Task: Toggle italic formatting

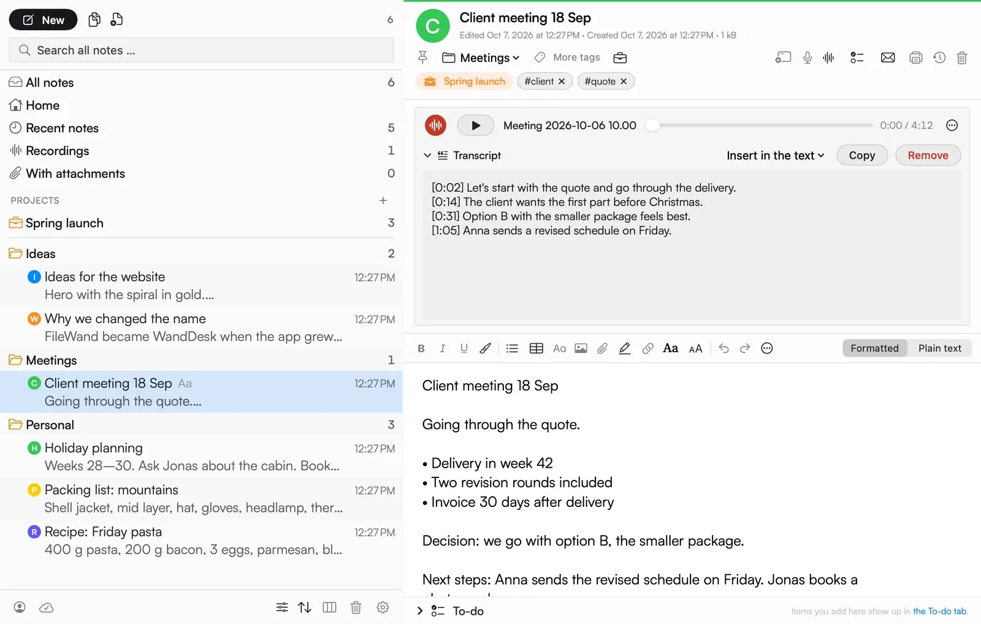Action: [443, 348]
